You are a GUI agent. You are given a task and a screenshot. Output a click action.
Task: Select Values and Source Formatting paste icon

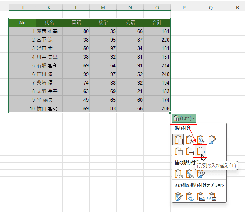tap(201, 174)
